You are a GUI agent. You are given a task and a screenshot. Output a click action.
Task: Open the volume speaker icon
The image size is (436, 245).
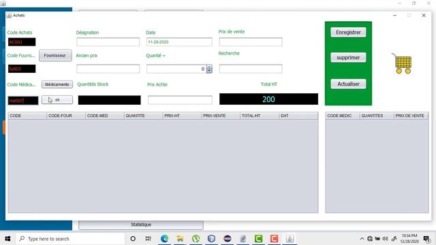click(x=385, y=239)
